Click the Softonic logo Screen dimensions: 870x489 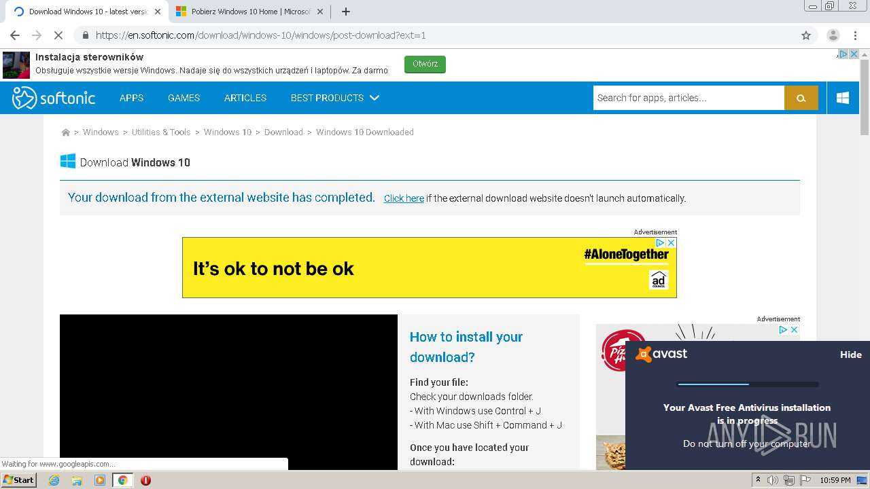[x=54, y=98]
